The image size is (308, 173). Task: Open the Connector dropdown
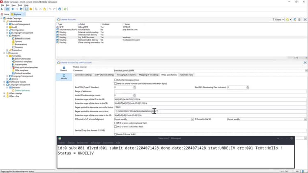tap(306, 71)
